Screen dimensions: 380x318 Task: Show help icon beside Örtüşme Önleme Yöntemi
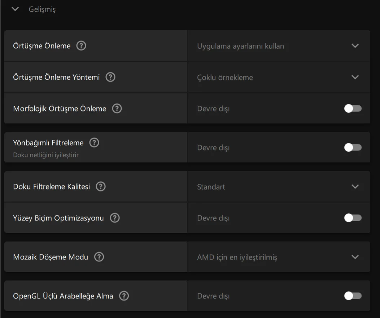pyautogui.click(x=110, y=77)
